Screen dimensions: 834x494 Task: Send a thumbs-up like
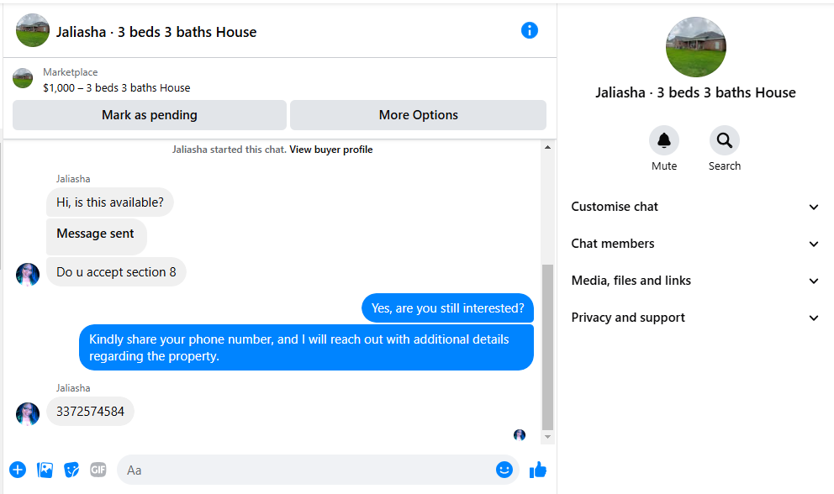[x=538, y=470]
